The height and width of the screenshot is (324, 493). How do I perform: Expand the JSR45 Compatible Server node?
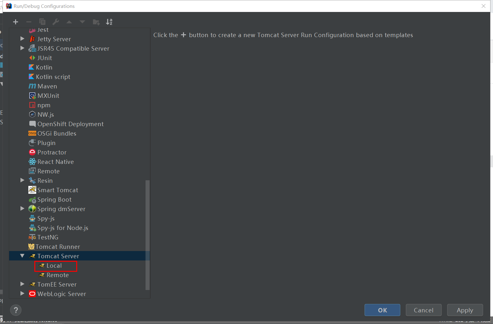(x=22, y=48)
